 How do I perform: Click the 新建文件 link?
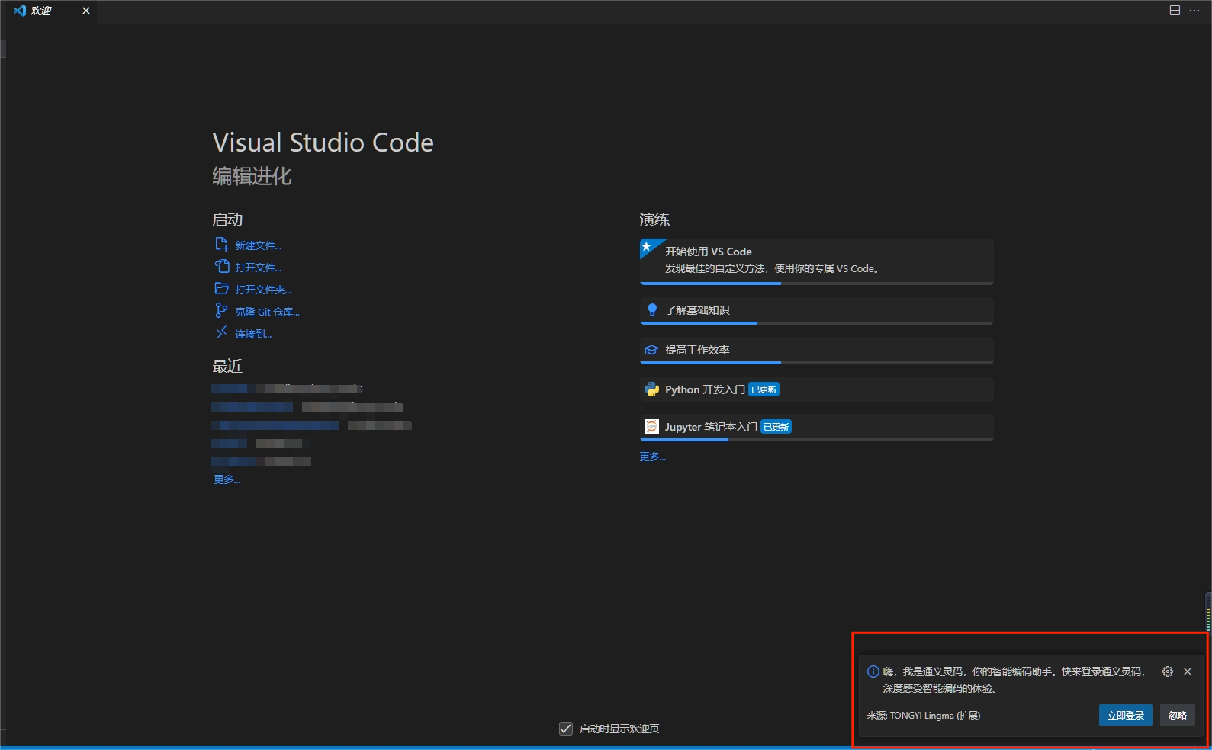[x=258, y=245]
